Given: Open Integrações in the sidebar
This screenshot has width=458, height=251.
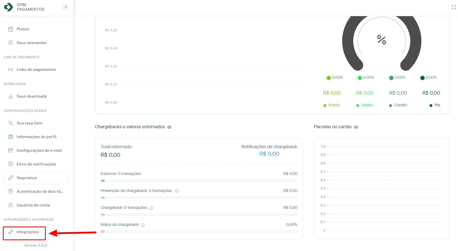Looking at the screenshot, I should [27, 232].
